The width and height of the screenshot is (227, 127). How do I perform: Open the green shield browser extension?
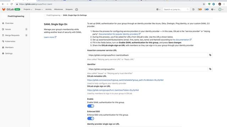pyautogui.click(x=209, y=4)
